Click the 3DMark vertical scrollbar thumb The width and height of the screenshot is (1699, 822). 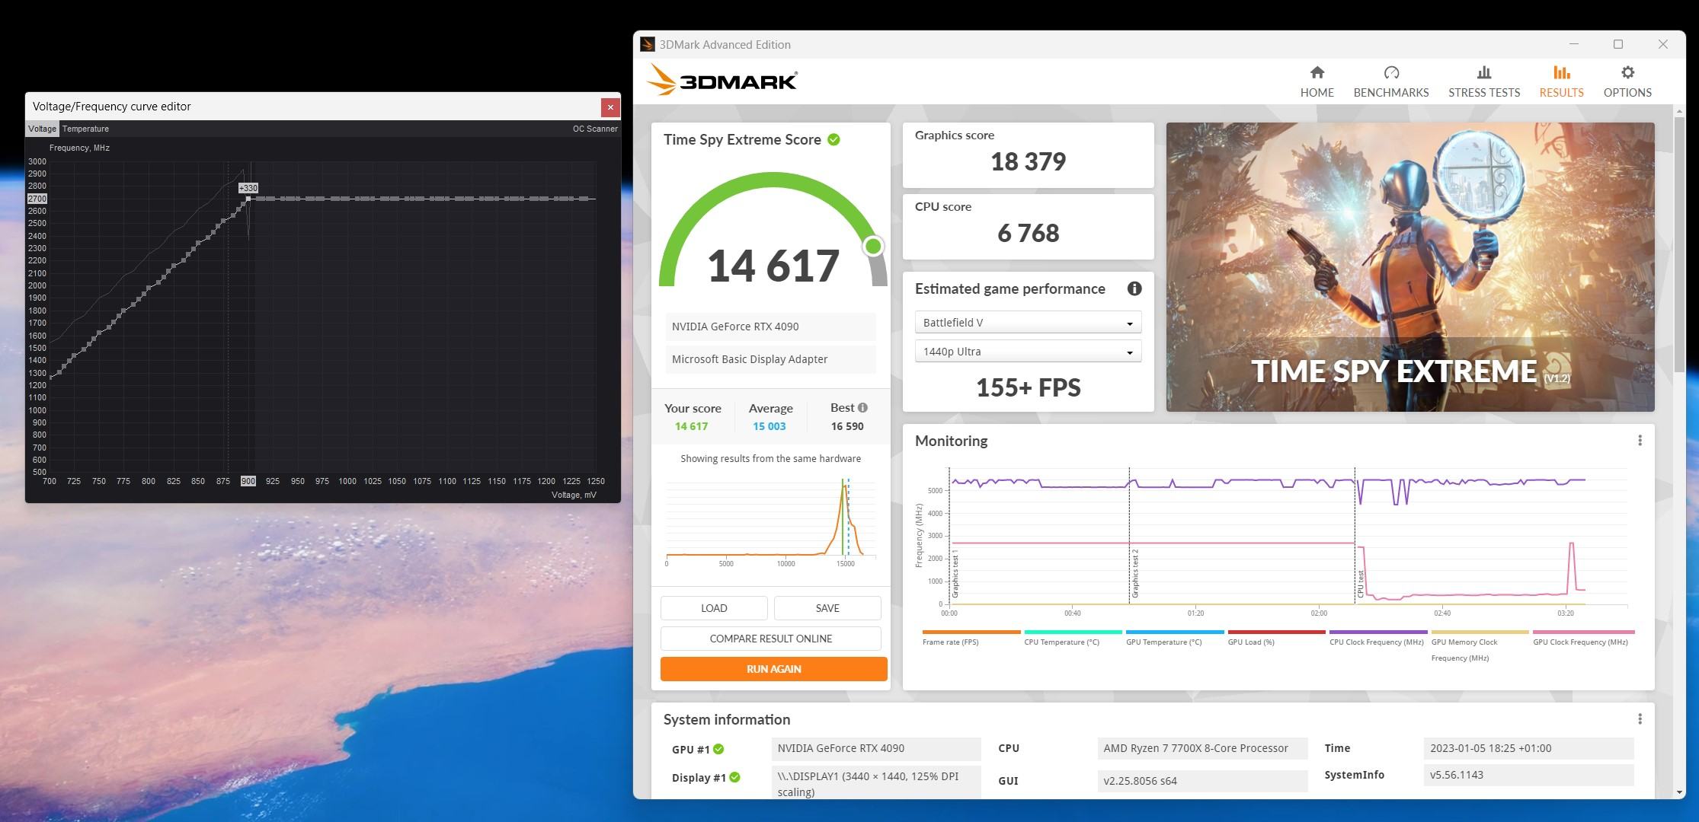[1679, 244]
